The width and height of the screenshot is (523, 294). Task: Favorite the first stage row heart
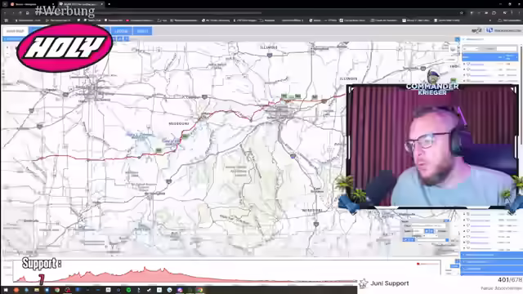[x=468, y=64]
